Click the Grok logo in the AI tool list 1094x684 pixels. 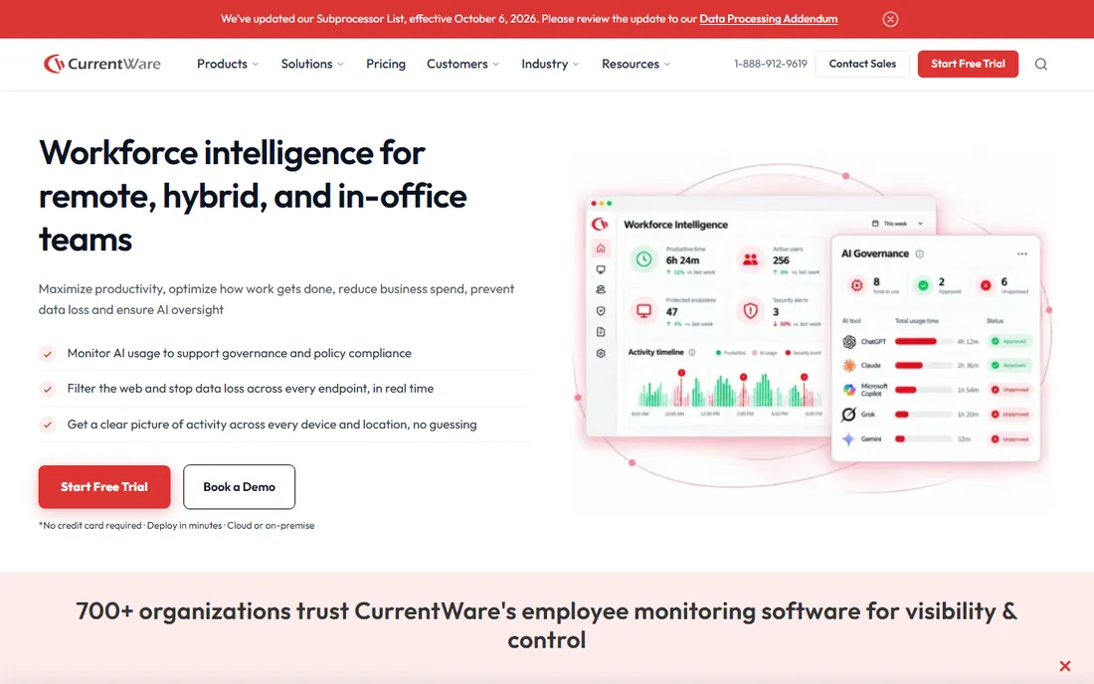(848, 415)
